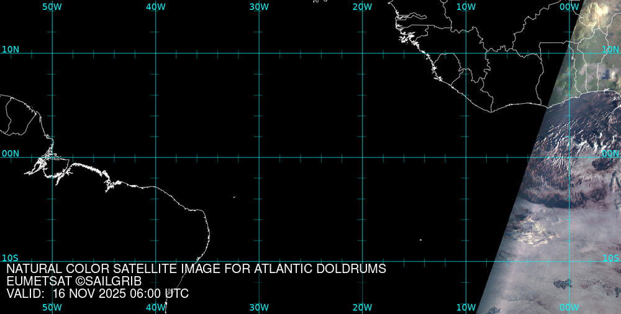This screenshot has width=621, height=314.
Task: Click the 00N equator label on left edge
Action: coord(10,153)
